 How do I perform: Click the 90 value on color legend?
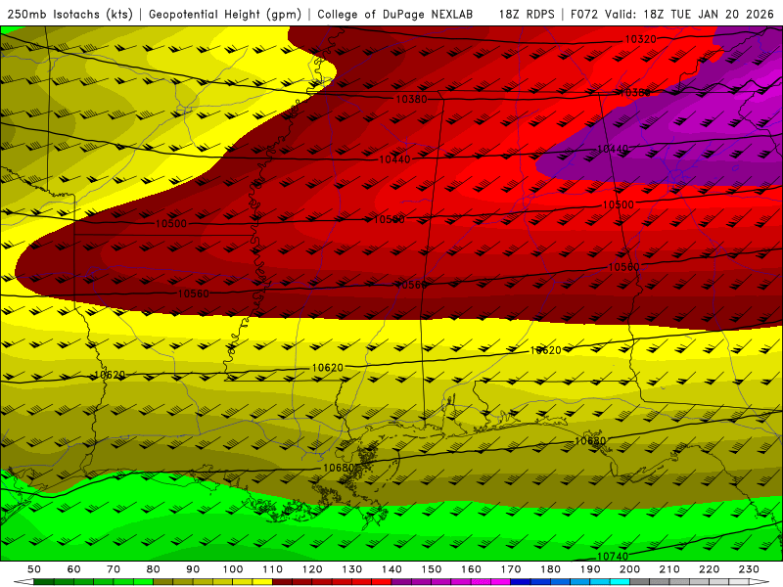tap(193, 569)
